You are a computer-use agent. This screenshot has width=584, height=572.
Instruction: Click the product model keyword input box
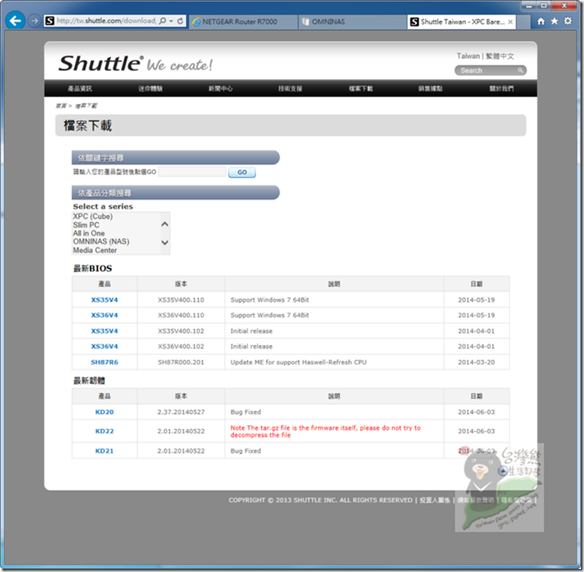192,172
